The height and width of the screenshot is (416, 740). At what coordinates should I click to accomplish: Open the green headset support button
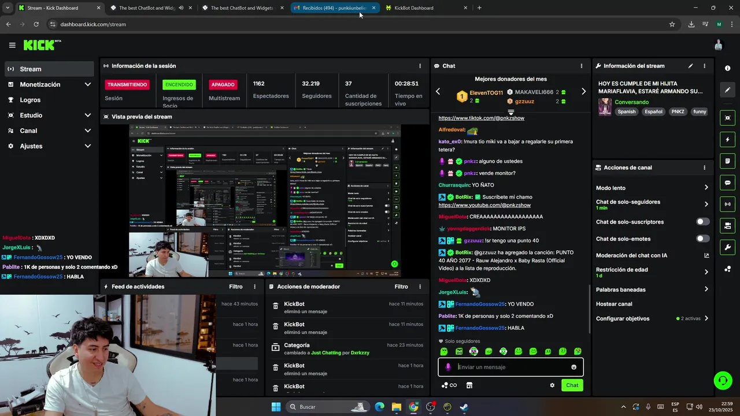(x=723, y=380)
